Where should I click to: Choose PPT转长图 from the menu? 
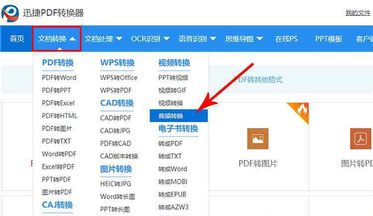pyautogui.click(x=115, y=210)
